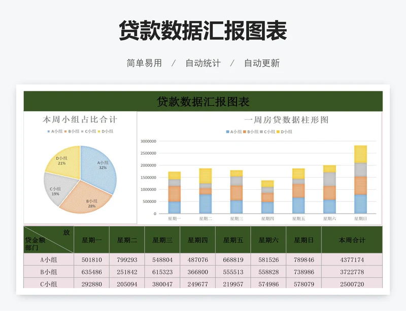This screenshot has height=311, width=406.
Task: Click the orange B小组 swatch in pie legend
Action: tap(66, 131)
